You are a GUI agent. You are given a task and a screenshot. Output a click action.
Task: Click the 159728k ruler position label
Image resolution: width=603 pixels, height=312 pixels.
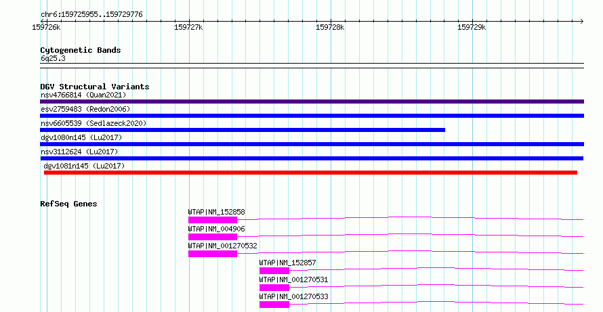pos(330,27)
